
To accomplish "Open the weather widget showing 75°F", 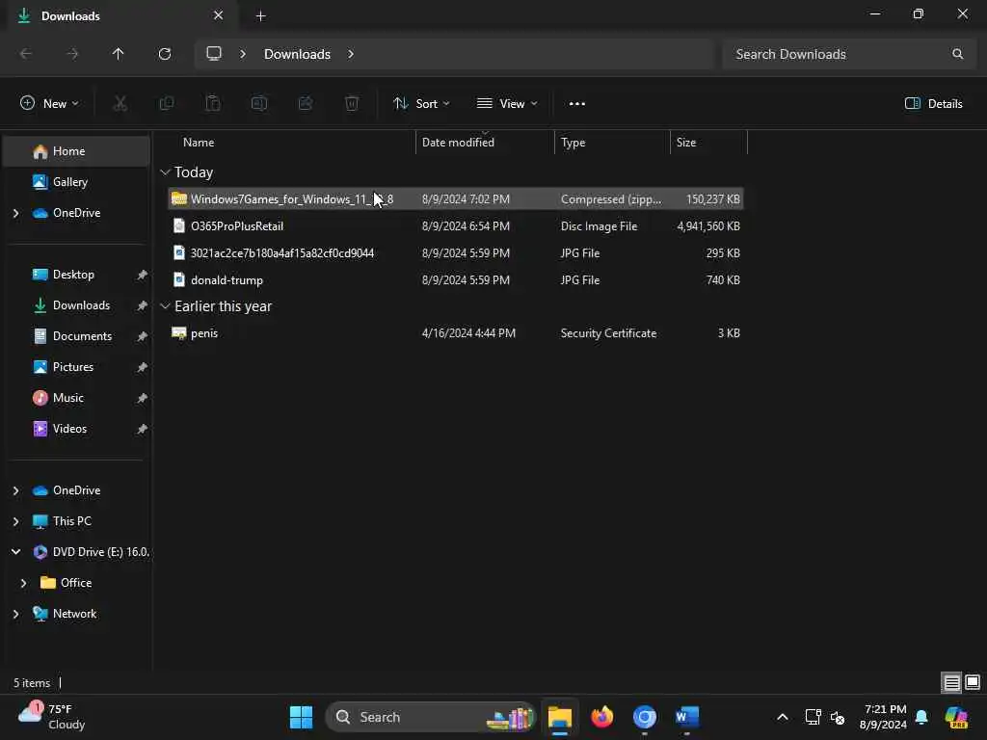I will (52, 717).
